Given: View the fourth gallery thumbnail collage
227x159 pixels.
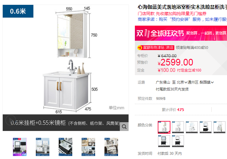Looking at the screenshot, I should [88, 147].
